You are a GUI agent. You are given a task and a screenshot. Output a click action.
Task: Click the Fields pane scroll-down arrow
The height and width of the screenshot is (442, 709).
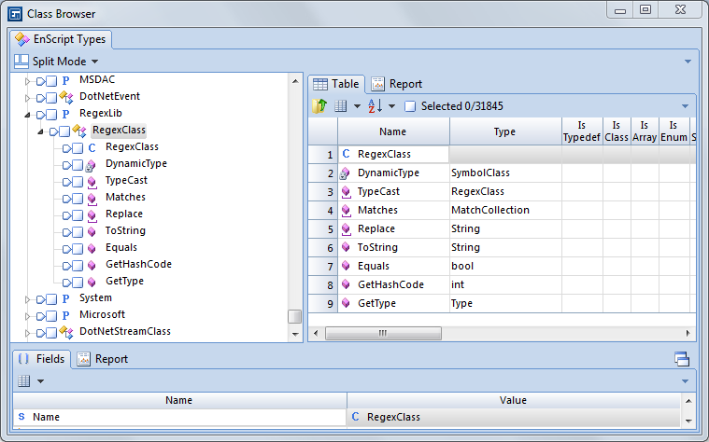click(688, 421)
